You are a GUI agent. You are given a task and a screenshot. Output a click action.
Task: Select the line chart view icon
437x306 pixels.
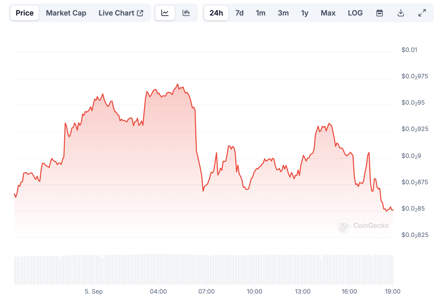coord(165,13)
